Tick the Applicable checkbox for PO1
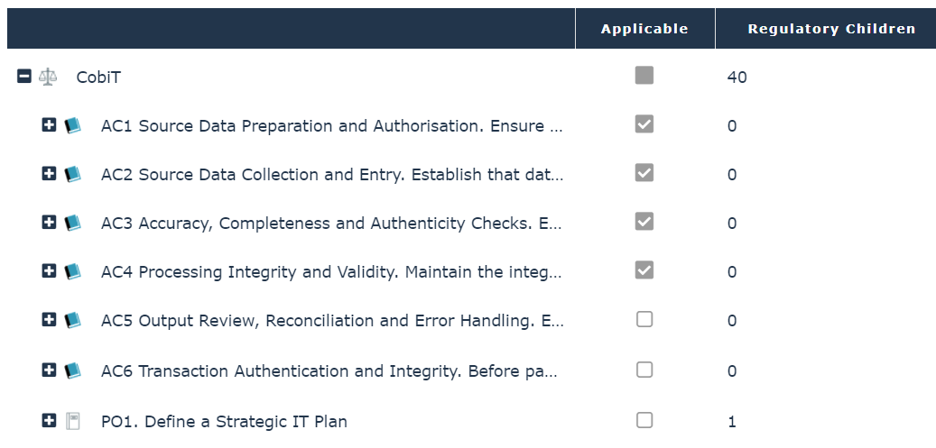 [644, 420]
